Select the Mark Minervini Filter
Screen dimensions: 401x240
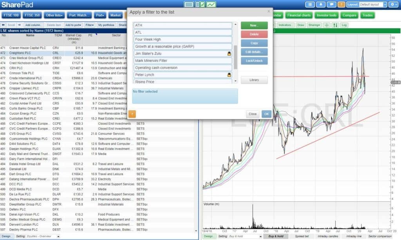[183, 61]
